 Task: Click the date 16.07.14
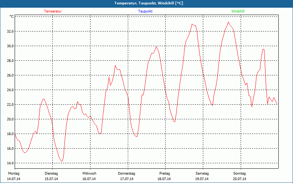[x=89, y=179]
